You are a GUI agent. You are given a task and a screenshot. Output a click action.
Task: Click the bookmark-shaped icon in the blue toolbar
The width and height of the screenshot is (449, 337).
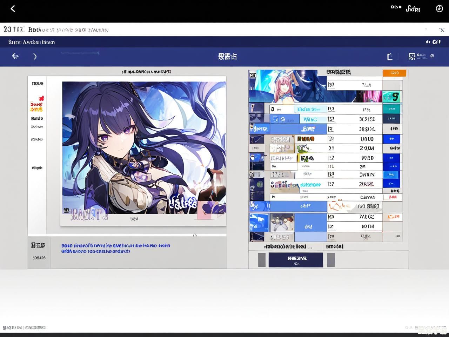click(x=390, y=57)
